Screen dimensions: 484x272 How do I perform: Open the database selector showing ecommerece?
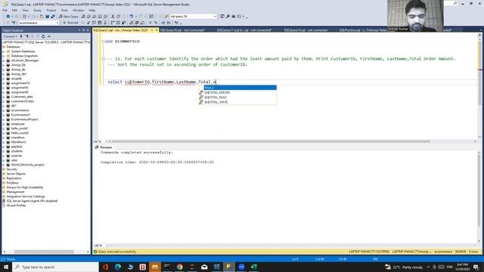tap(39, 23)
